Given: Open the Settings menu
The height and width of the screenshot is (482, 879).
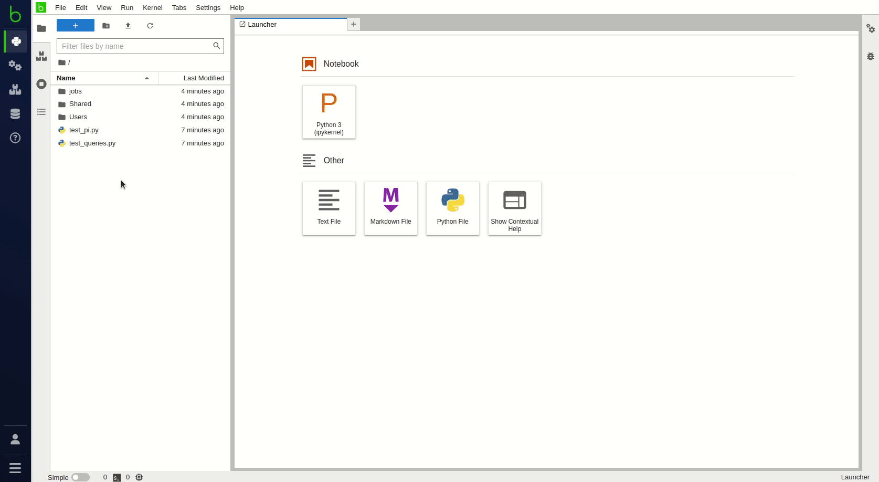Looking at the screenshot, I should (208, 8).
